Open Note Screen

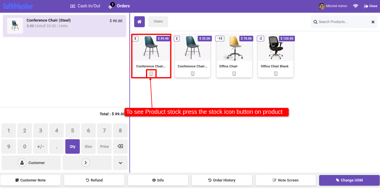[286, 180]
